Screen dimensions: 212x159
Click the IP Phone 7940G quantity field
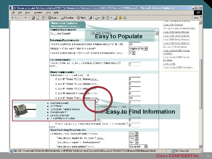(x=135, y=98)
